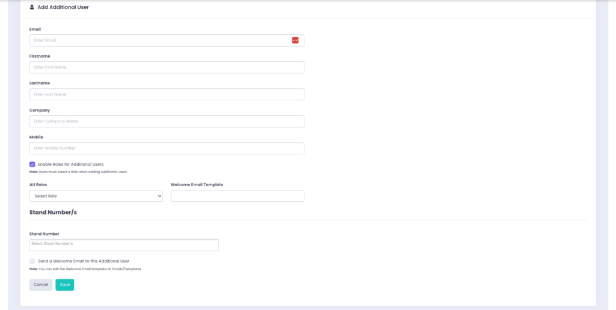Click into the Enter Last Name field
Screen dimensions: 616x310
click(167, 94)
